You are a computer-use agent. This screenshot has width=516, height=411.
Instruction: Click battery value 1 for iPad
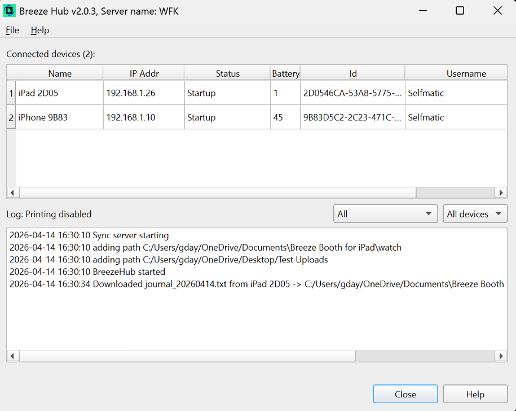(285, 93)
